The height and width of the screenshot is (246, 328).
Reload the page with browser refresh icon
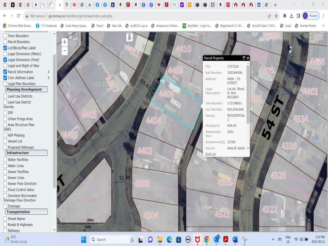pyautogui.click(x=18, y=16)
